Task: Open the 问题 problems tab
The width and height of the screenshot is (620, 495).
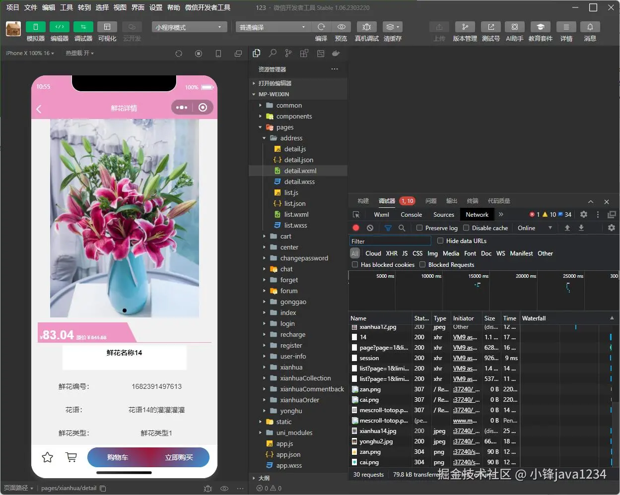Action: (431, 201)
